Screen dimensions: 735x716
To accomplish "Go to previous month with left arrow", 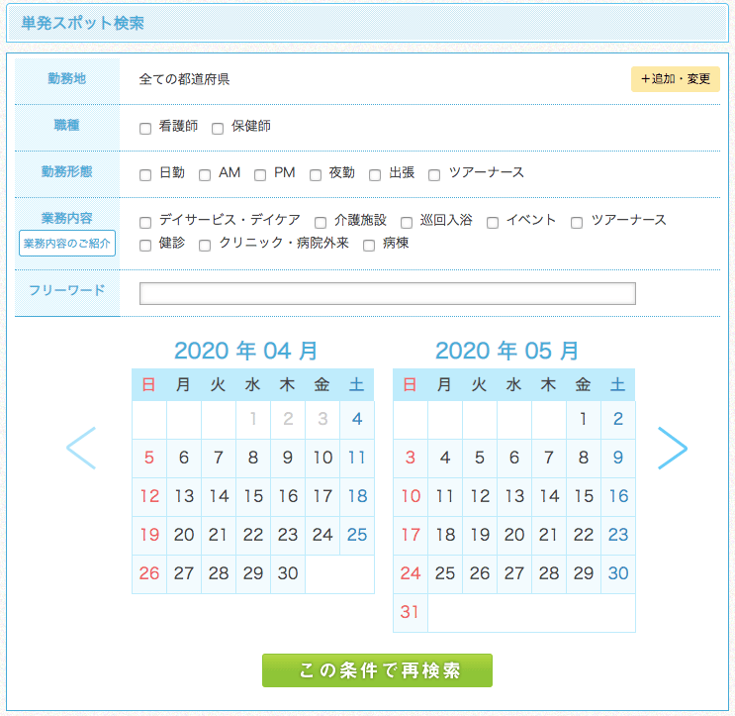I will point(81,448).
